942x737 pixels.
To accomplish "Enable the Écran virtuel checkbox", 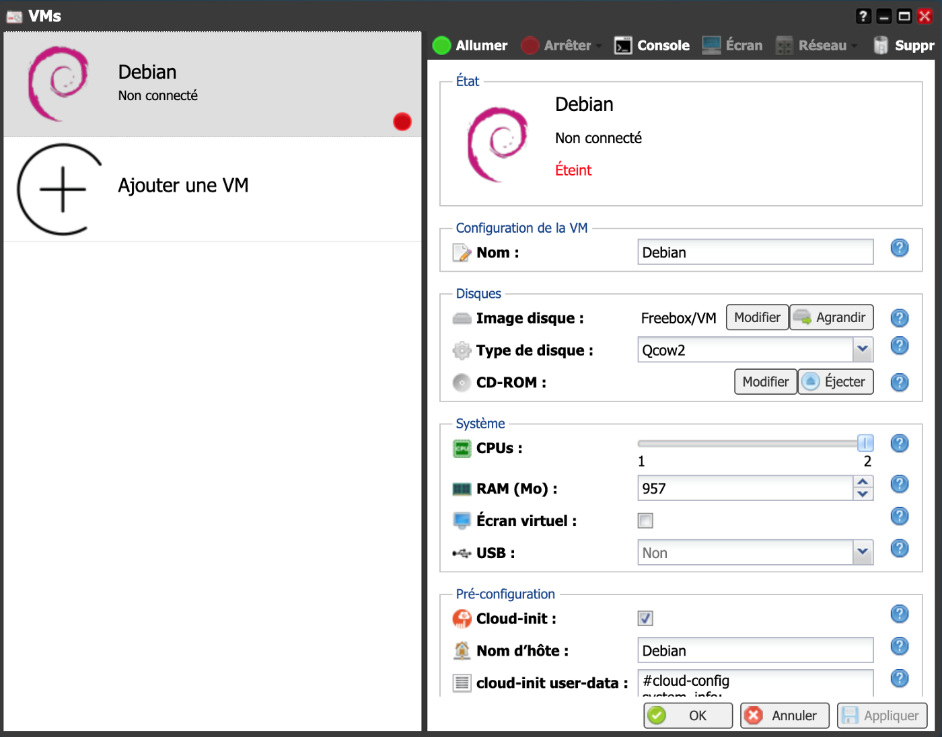I will (x=645, y=520).
